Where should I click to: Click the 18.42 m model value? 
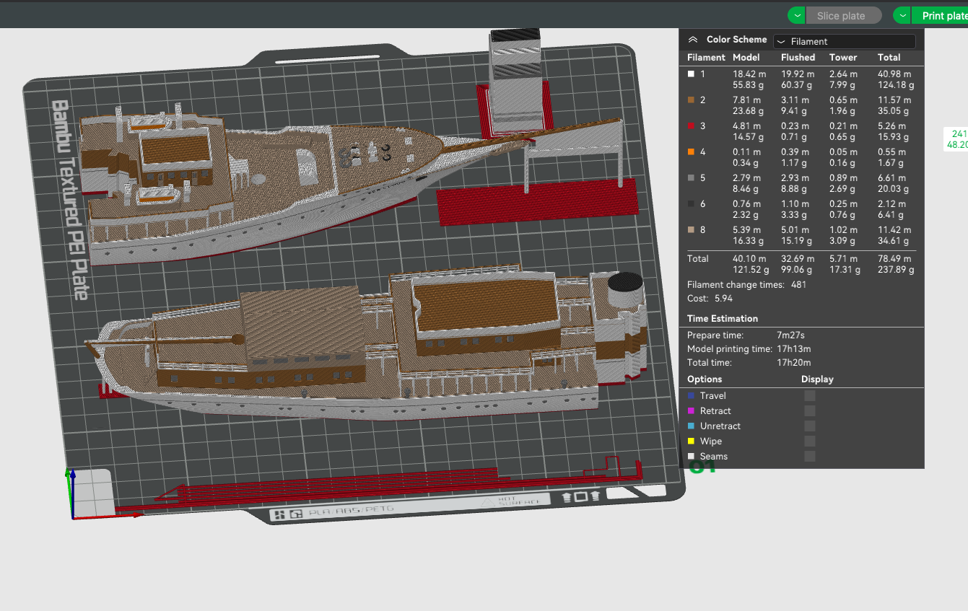(x=749, y=74)
